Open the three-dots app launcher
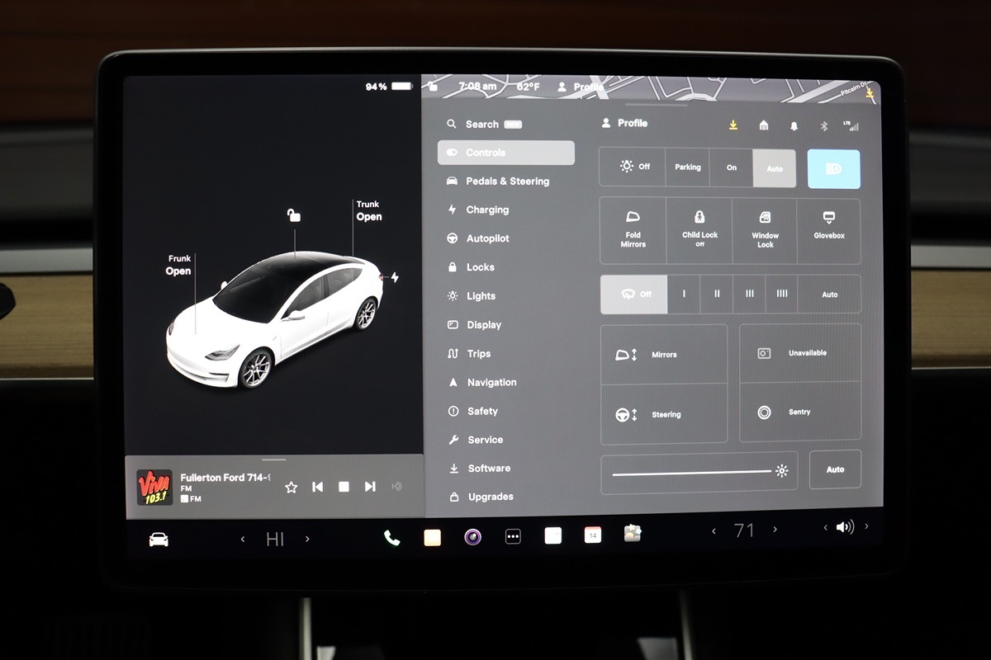 click(x=513, y=537)
